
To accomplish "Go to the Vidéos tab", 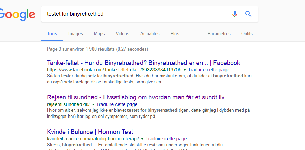I will [x=122, y=33].
